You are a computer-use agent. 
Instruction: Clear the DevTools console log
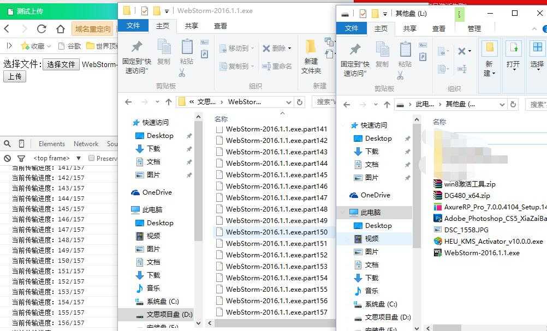click(7, 158)
